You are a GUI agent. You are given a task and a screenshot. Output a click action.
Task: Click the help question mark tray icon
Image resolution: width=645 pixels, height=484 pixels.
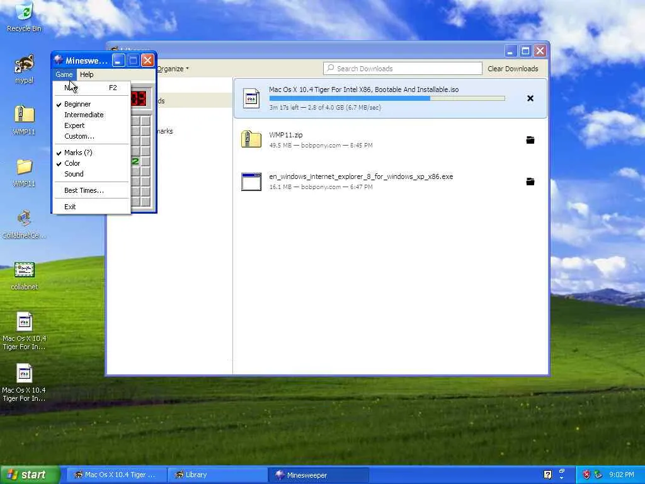547,475
